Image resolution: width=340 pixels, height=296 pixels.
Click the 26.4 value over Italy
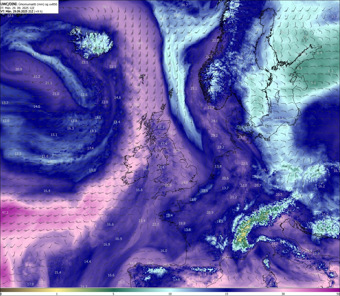point(309,251)
